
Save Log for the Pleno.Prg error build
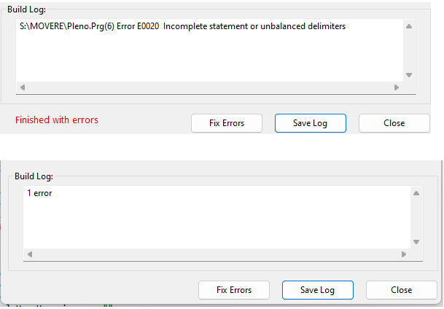pyautogui.click(x=310, y=123)
